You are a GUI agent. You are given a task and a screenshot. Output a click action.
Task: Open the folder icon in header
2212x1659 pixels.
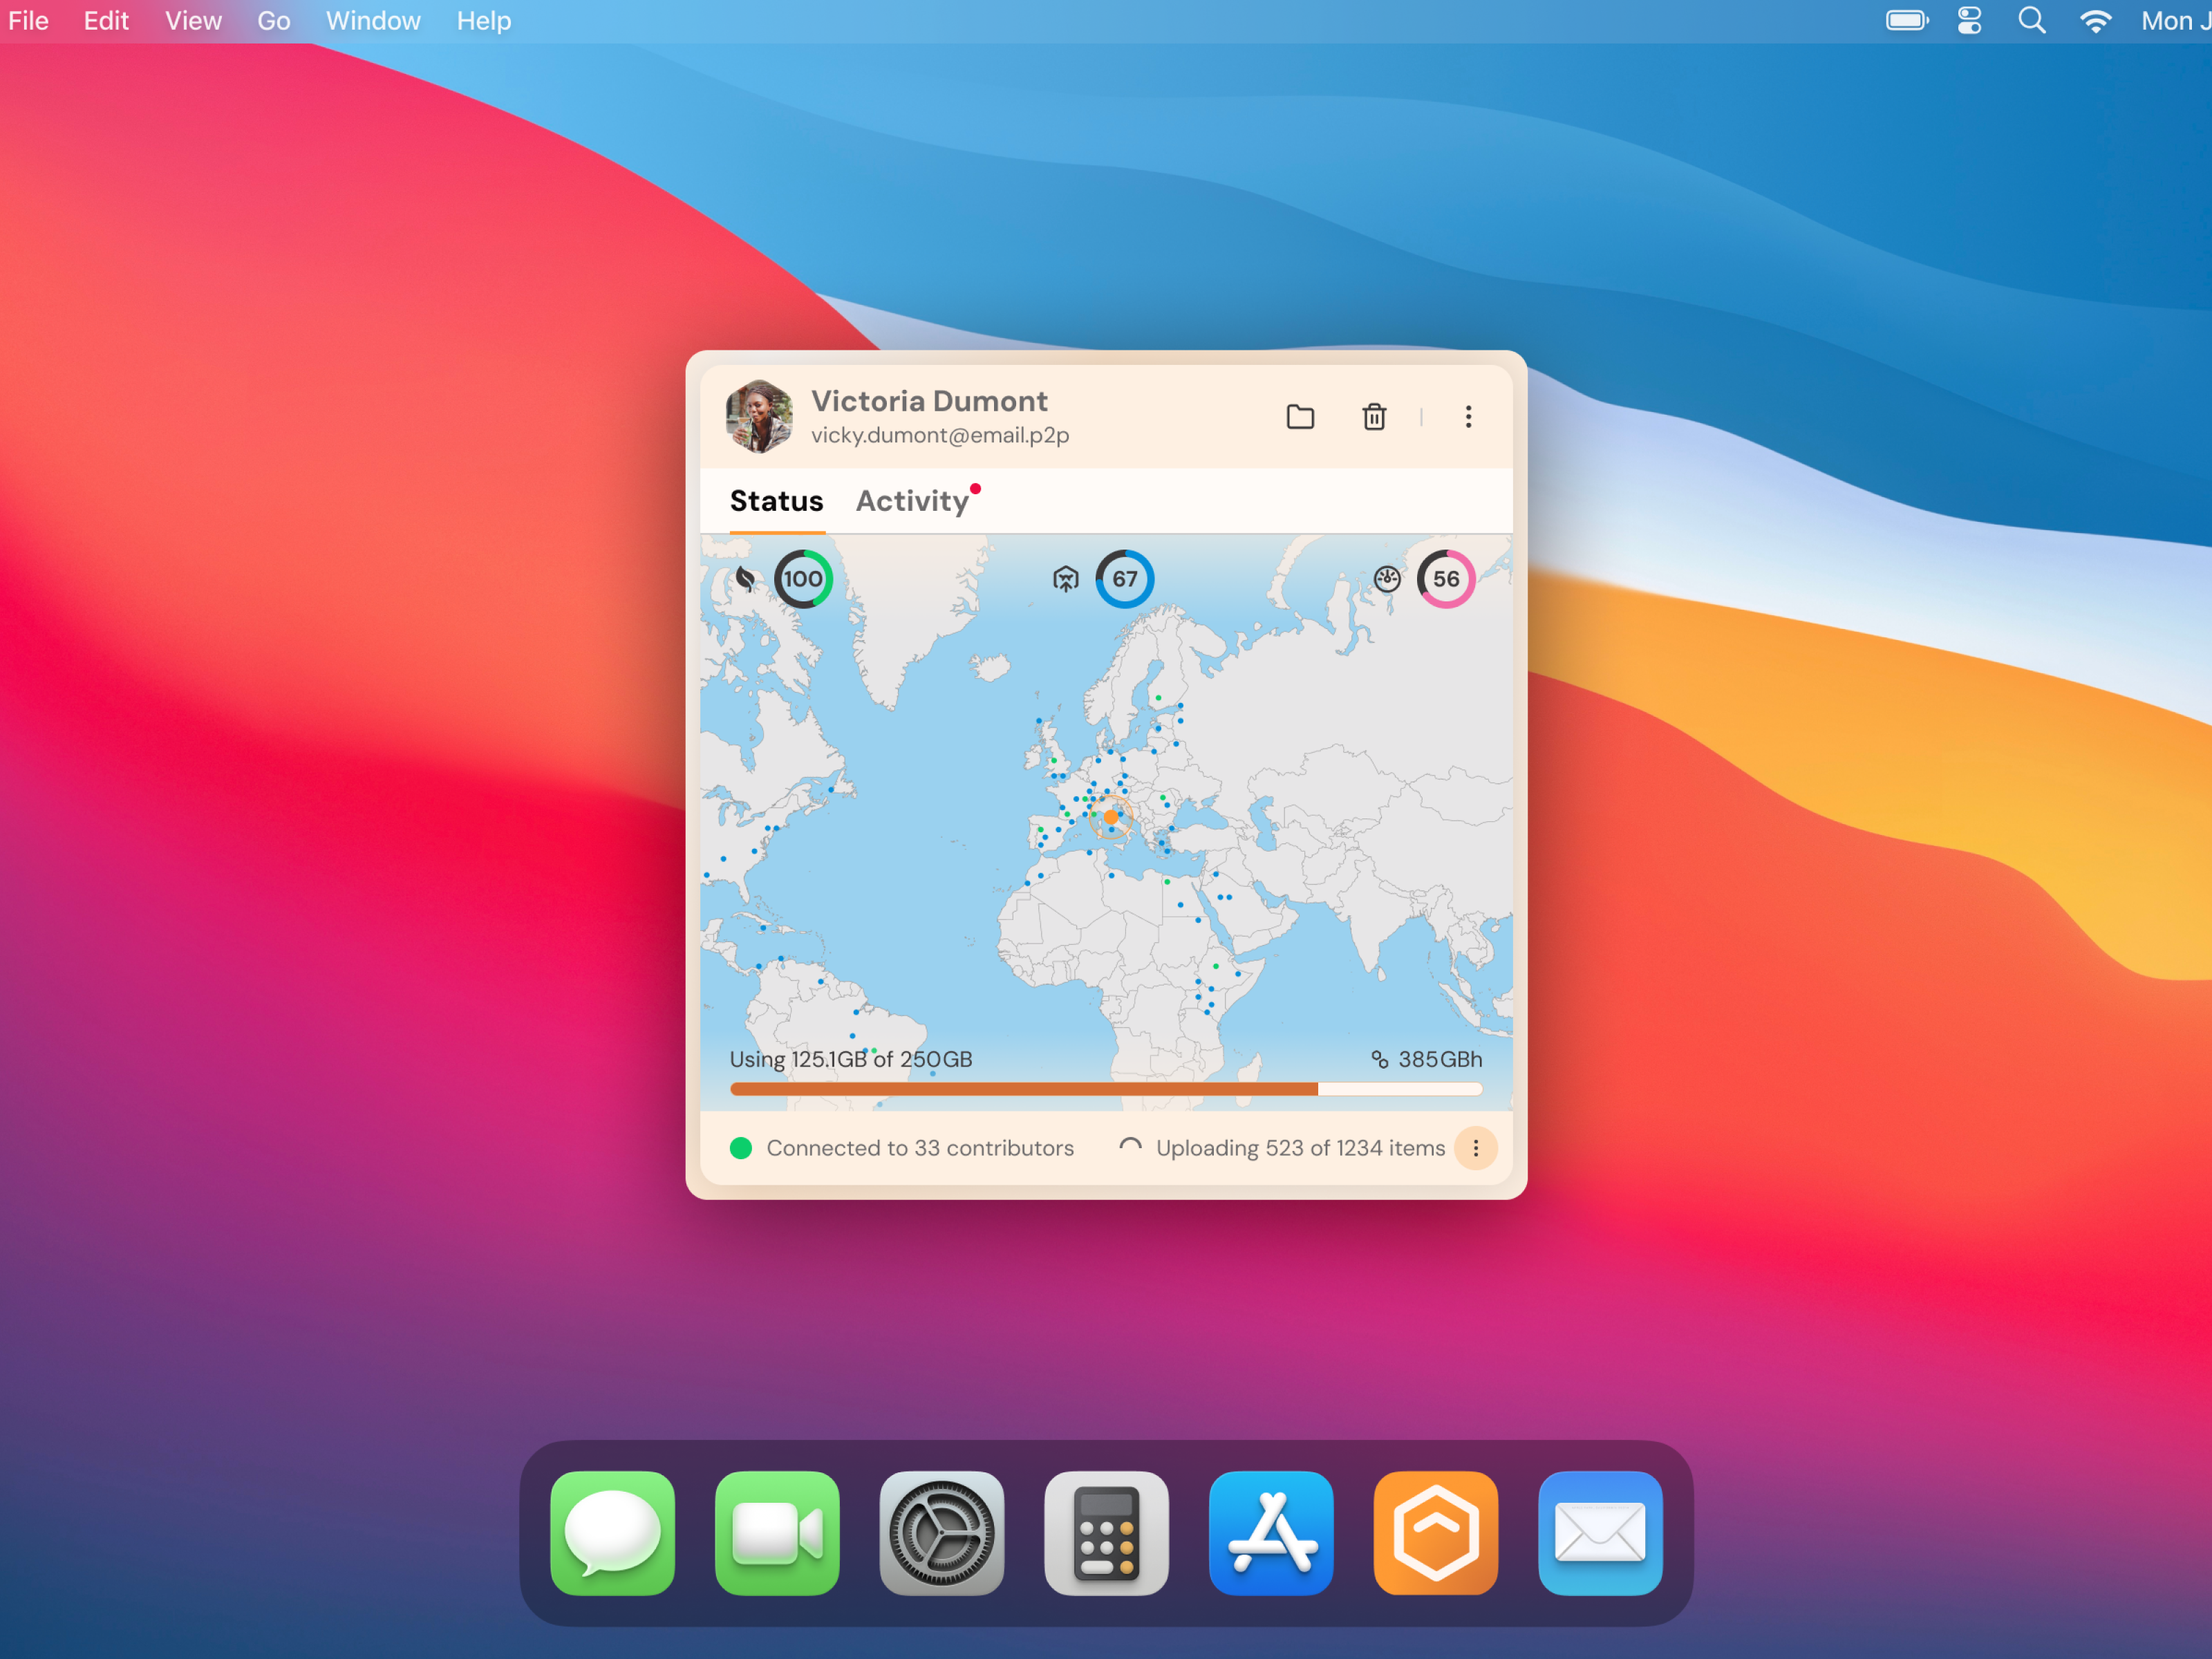[x=1300, y=417]
